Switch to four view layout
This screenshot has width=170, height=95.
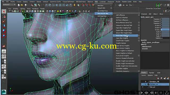[4, 57]
